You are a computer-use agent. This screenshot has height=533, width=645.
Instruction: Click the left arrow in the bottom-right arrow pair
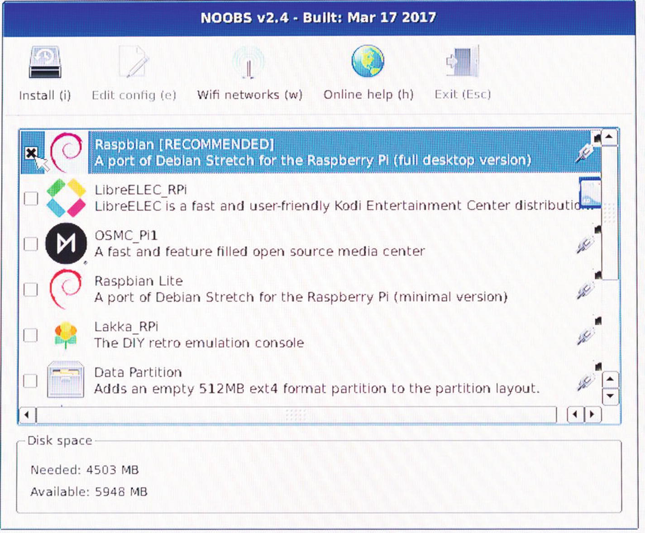tap(575, 414)
